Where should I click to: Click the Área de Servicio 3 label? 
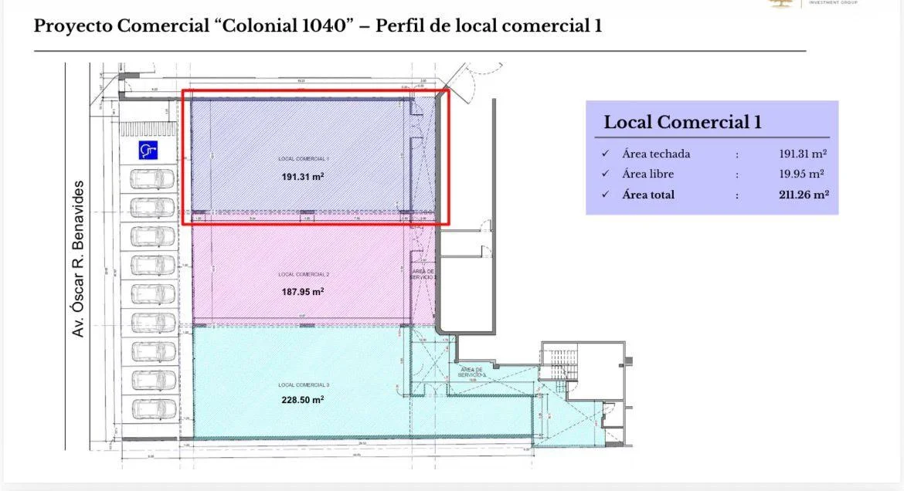pos(471,372)
